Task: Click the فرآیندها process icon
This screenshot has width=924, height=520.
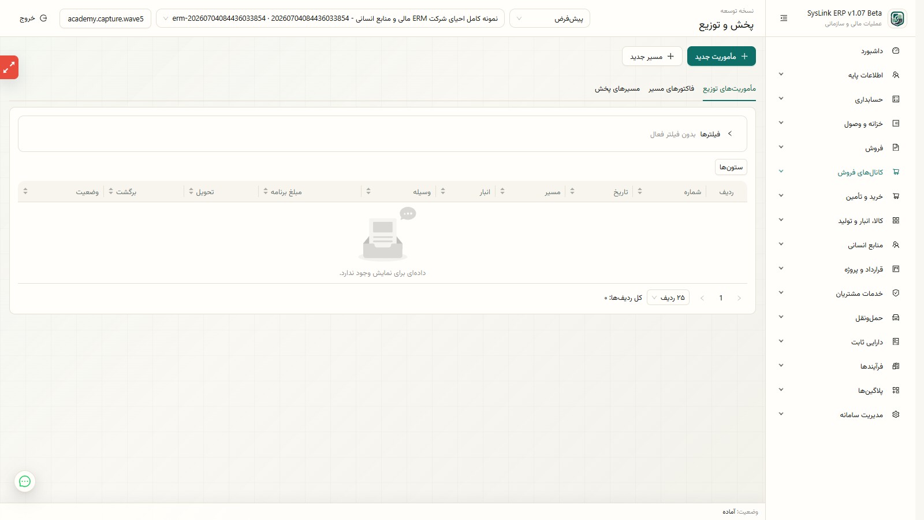Action: (x=896, y=366)
